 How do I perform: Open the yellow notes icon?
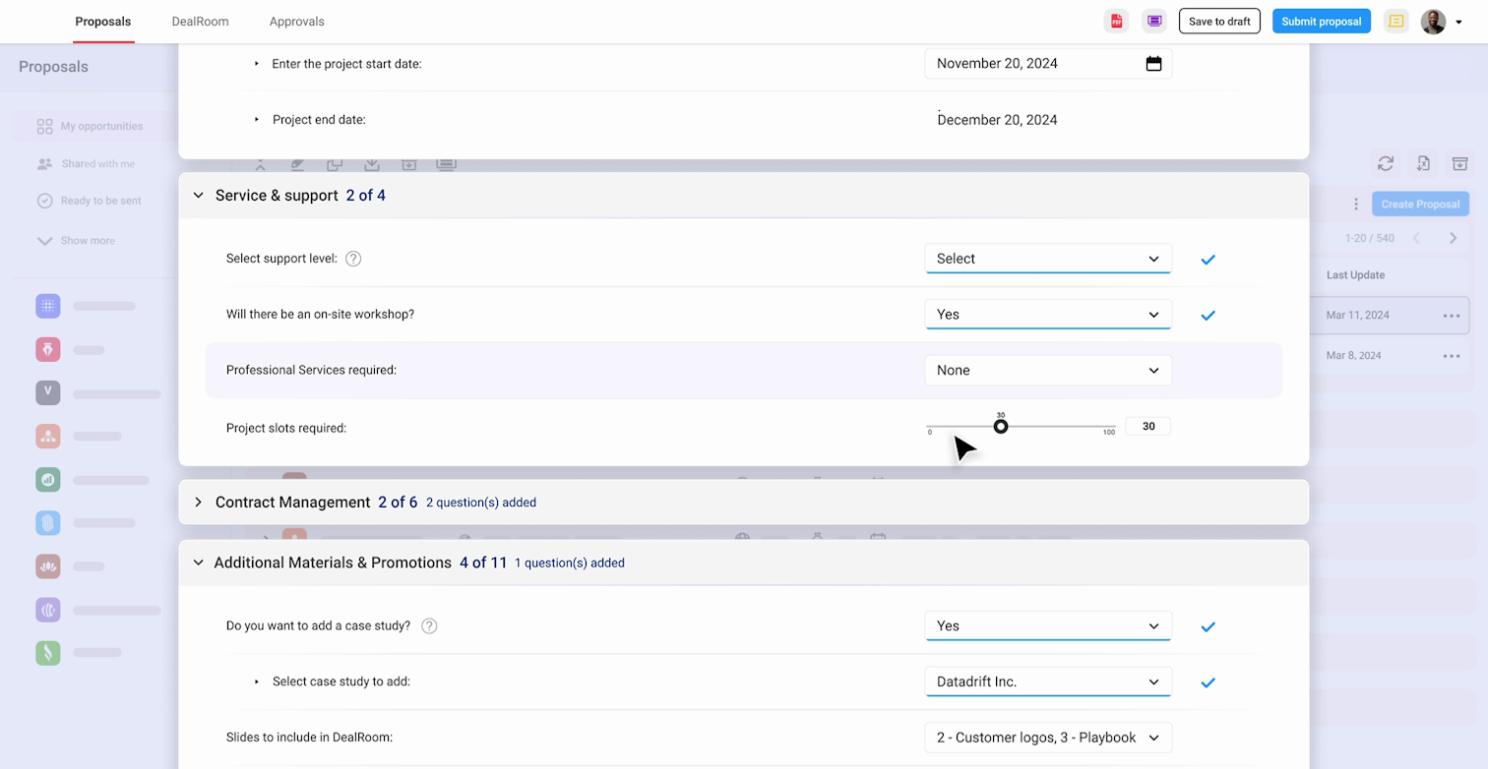pos(1395,22)
